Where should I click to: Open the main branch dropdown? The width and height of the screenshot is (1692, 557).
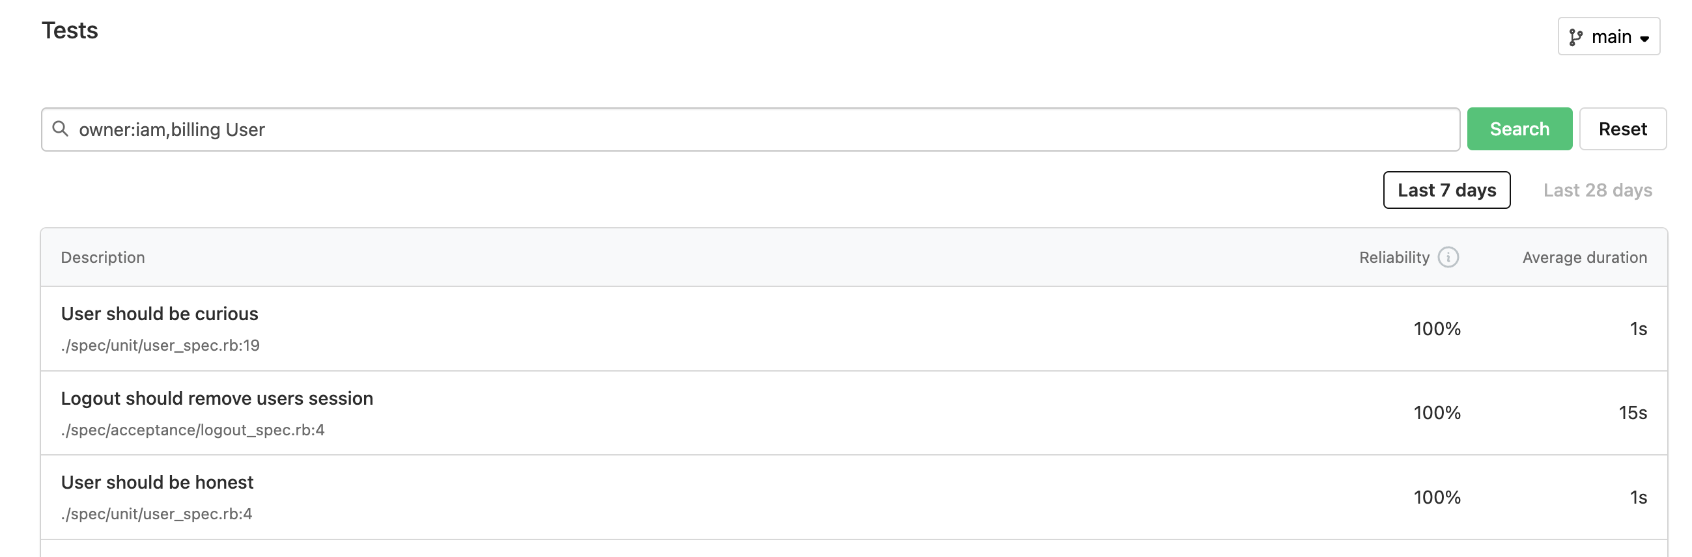pos(1608,36)
